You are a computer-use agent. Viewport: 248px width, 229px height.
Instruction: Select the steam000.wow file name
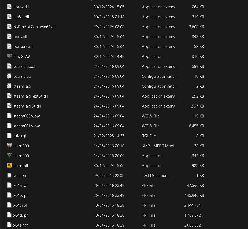[26, 116]
